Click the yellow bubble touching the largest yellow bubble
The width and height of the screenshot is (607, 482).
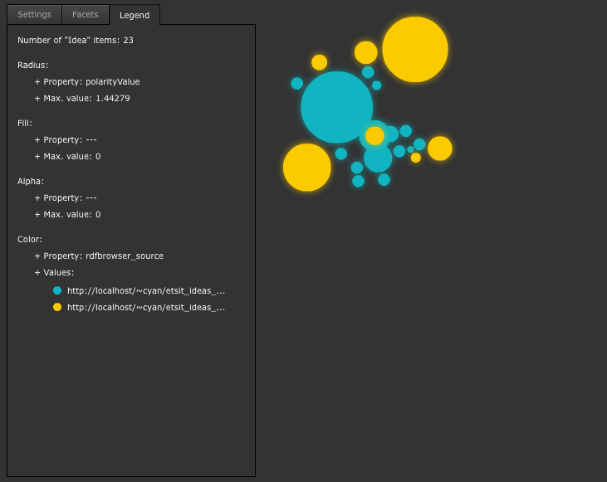click(365, 52)
